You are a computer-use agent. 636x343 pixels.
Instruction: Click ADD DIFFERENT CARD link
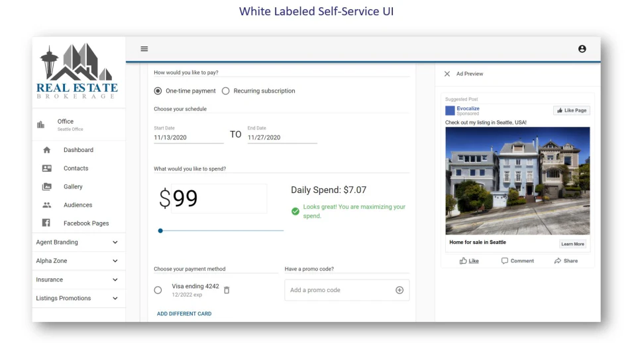click(x=184, y=314)
